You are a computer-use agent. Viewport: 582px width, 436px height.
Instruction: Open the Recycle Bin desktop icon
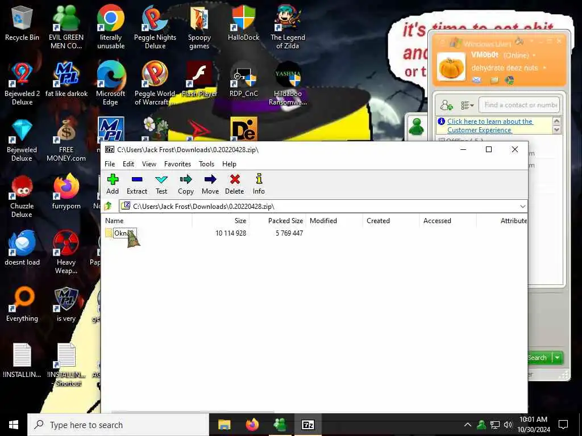22,23
